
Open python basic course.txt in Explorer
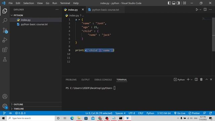(36, 24)
